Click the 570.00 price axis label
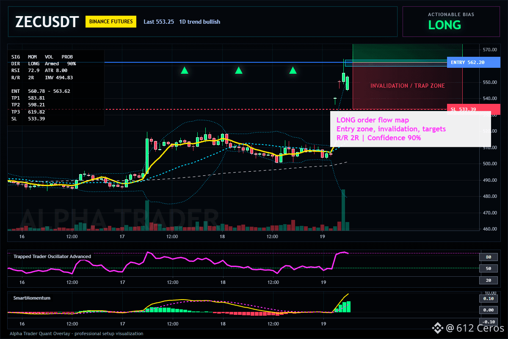Viewport: 508px width, 339px height. [x=489, y=50]
